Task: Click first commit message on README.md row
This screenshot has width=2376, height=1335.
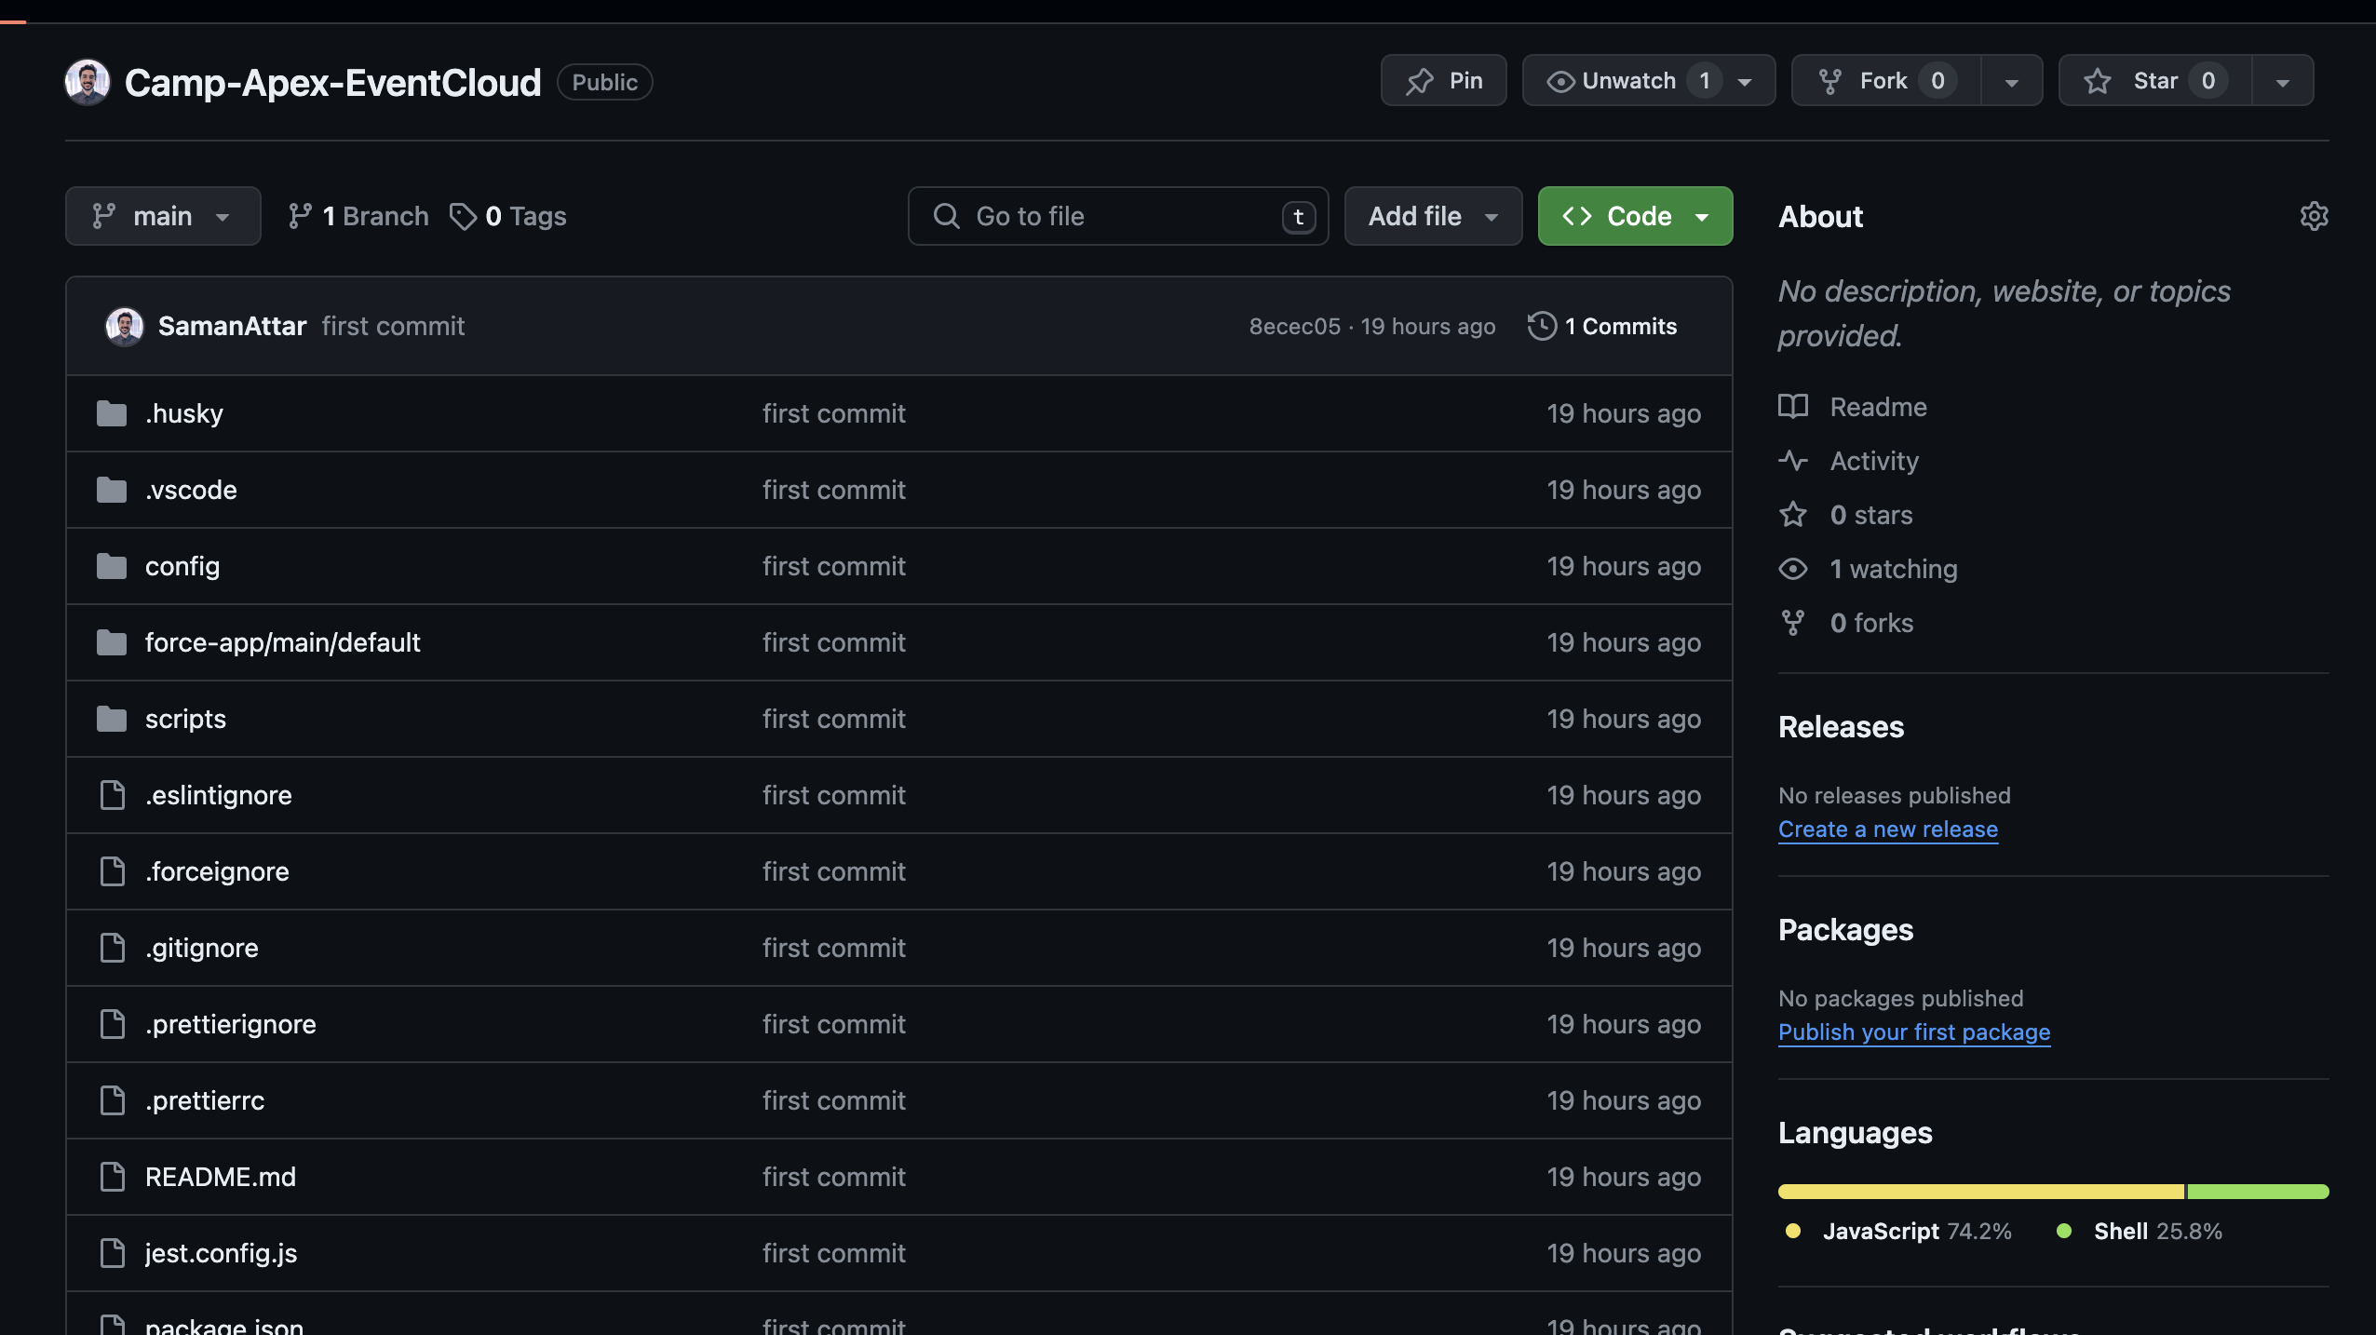Action: 833,1177
